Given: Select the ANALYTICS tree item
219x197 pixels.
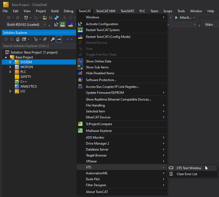Looking at the screenshot, I should (x=28, y=87).
